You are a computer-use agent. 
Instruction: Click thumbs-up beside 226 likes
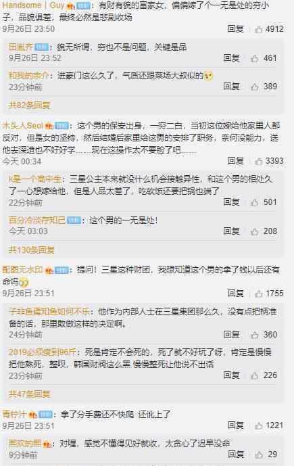(255, 375)
